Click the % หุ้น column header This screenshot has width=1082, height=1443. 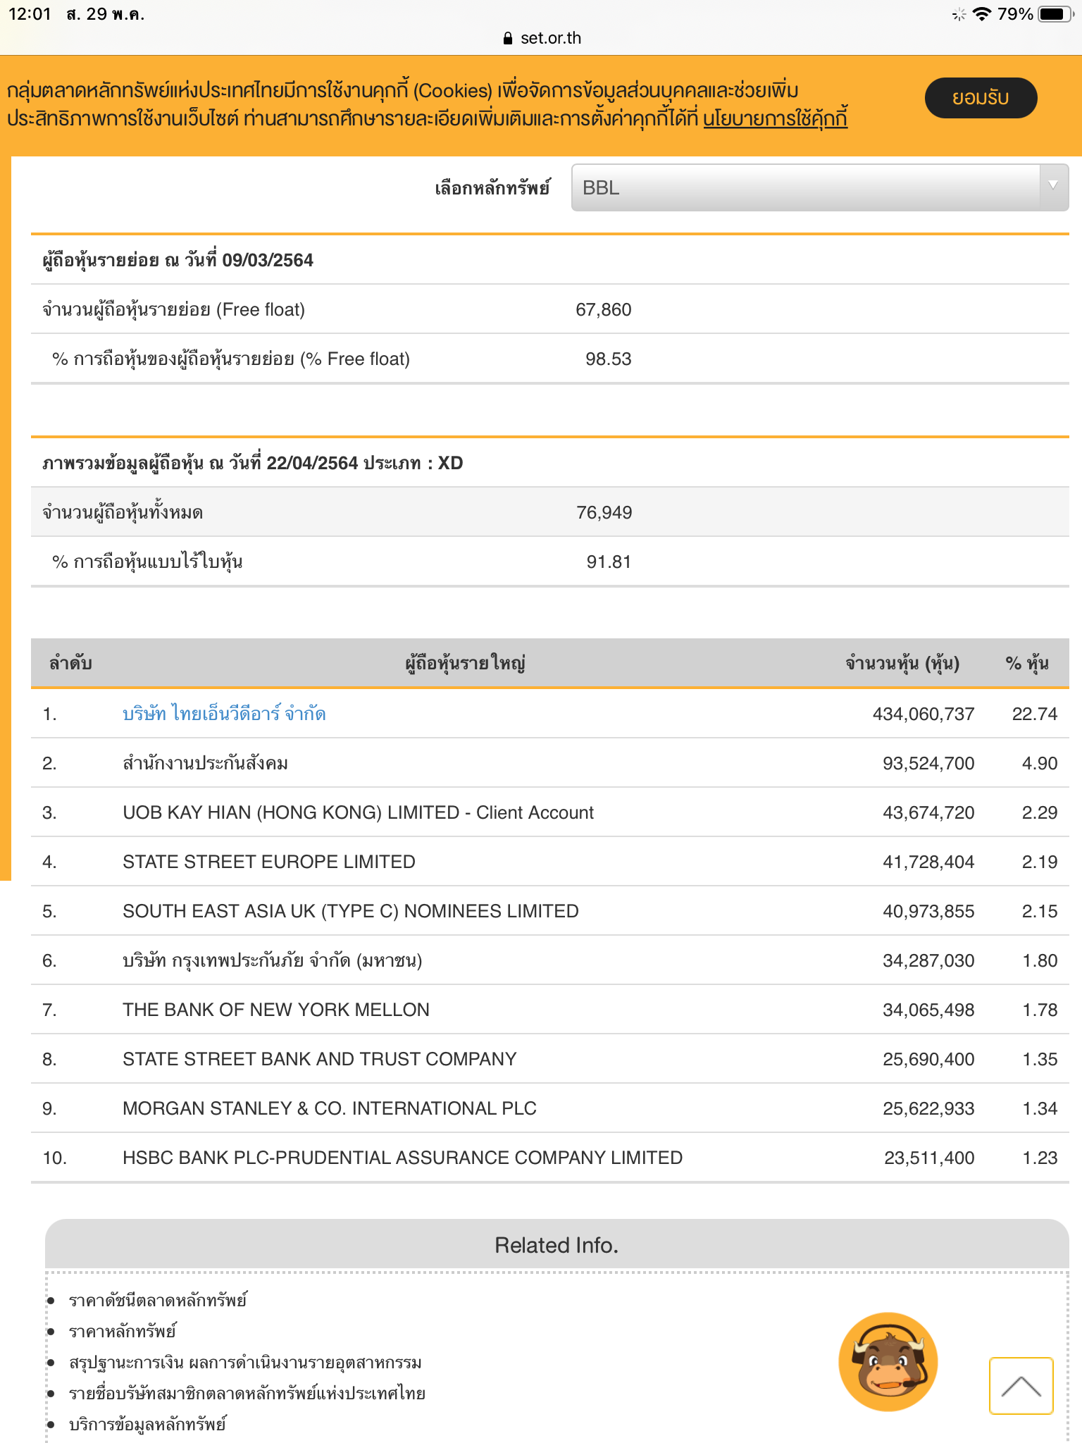[x=1027, y=663]
